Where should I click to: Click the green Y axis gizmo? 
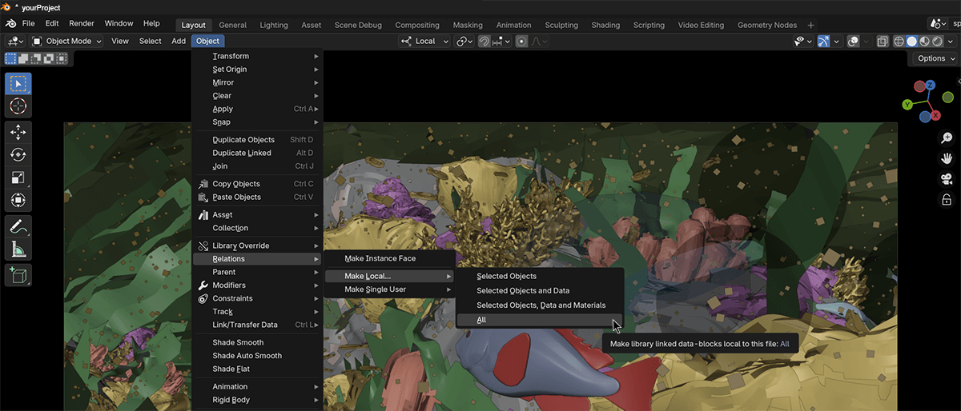(907, 105)
